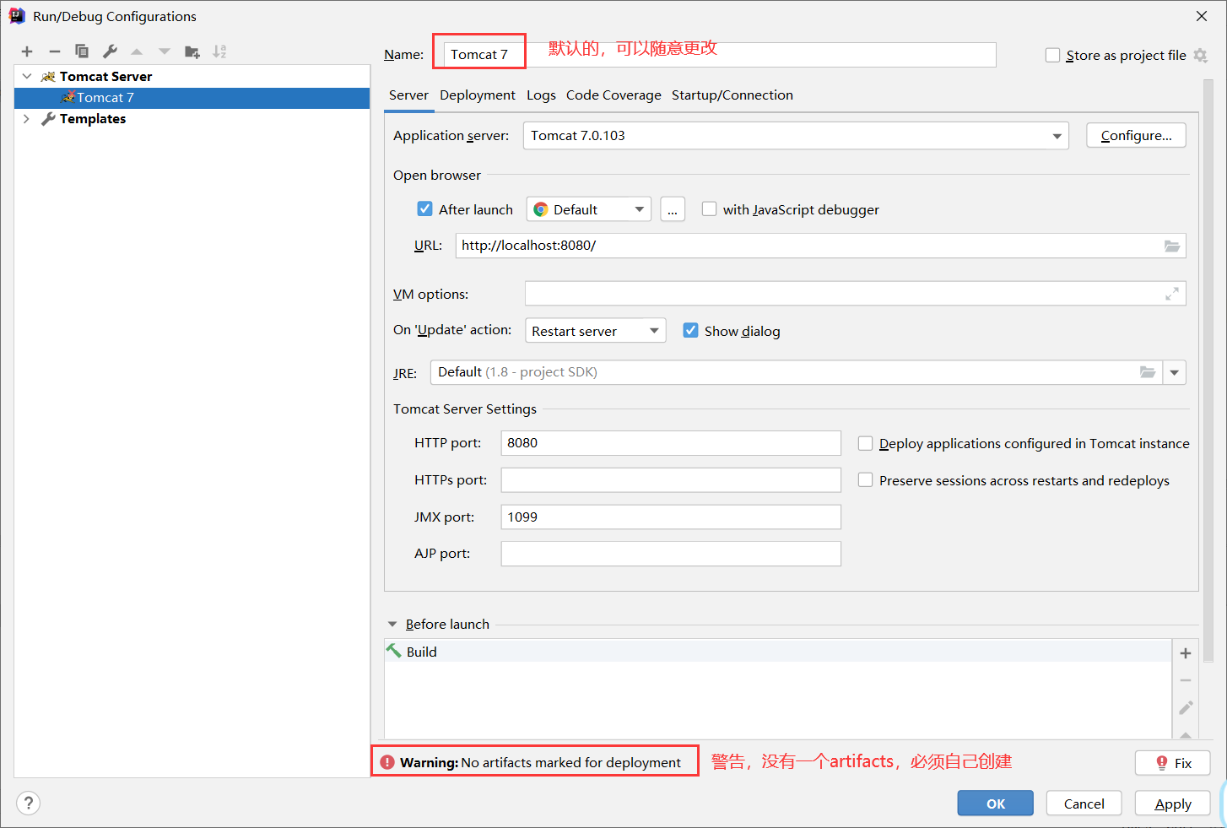1227x828 pixels.
Task: Click JMX port field with 1099
Action: (x=671, y=517)
